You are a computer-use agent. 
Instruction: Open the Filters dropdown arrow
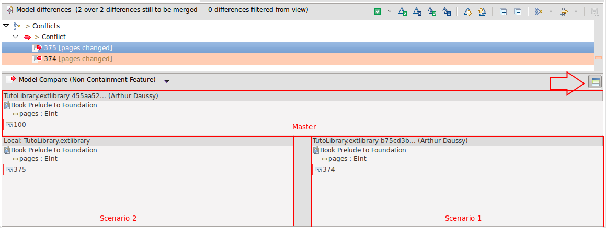coord(576,11)
